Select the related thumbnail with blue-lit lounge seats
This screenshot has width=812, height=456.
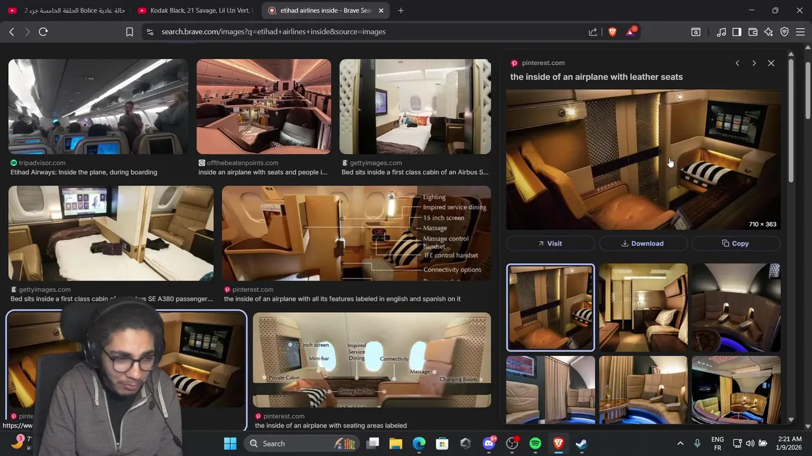(x=736, y=308)
